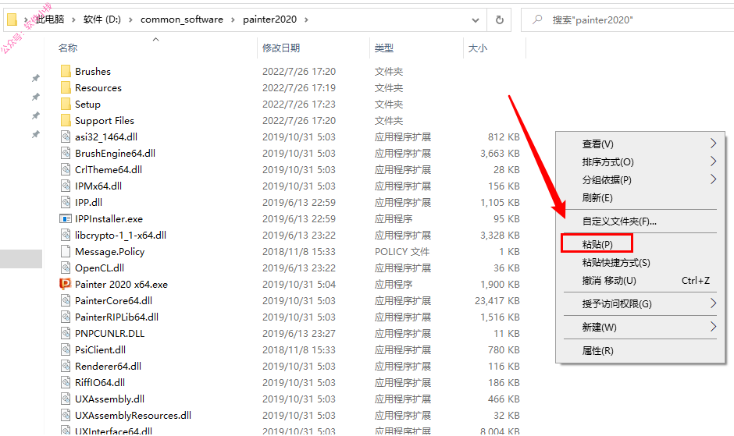Sort by 大小 column header

(x=477, y=48)
